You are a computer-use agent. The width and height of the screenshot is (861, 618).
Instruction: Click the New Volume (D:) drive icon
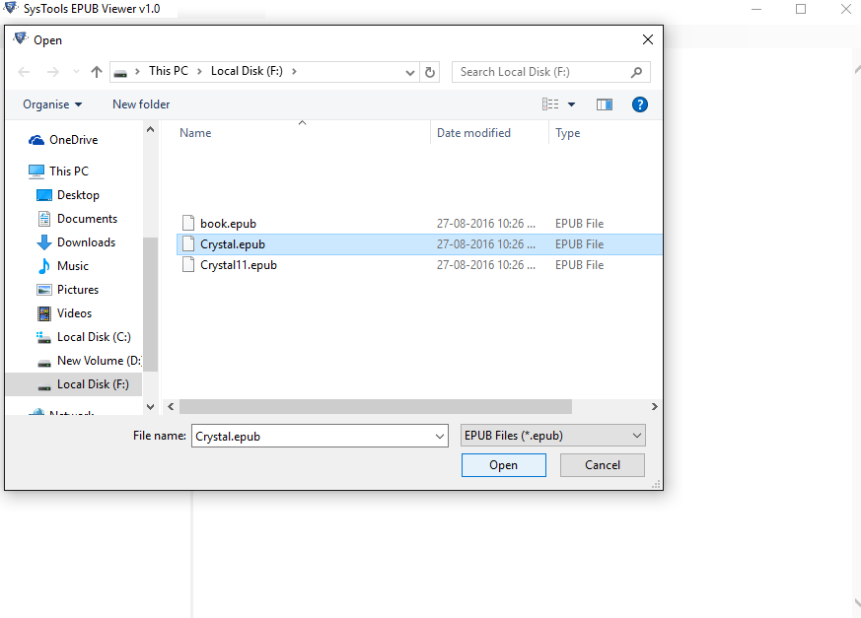click(x=44, y=363)
